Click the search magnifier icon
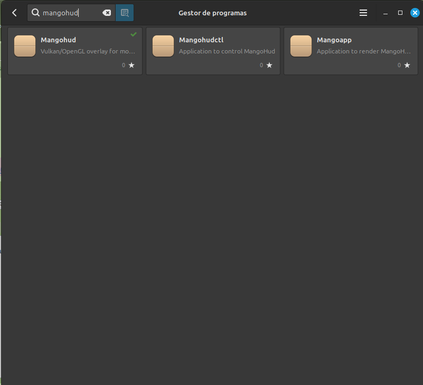The height and width of the screenshot is (385, 423). 35,13
